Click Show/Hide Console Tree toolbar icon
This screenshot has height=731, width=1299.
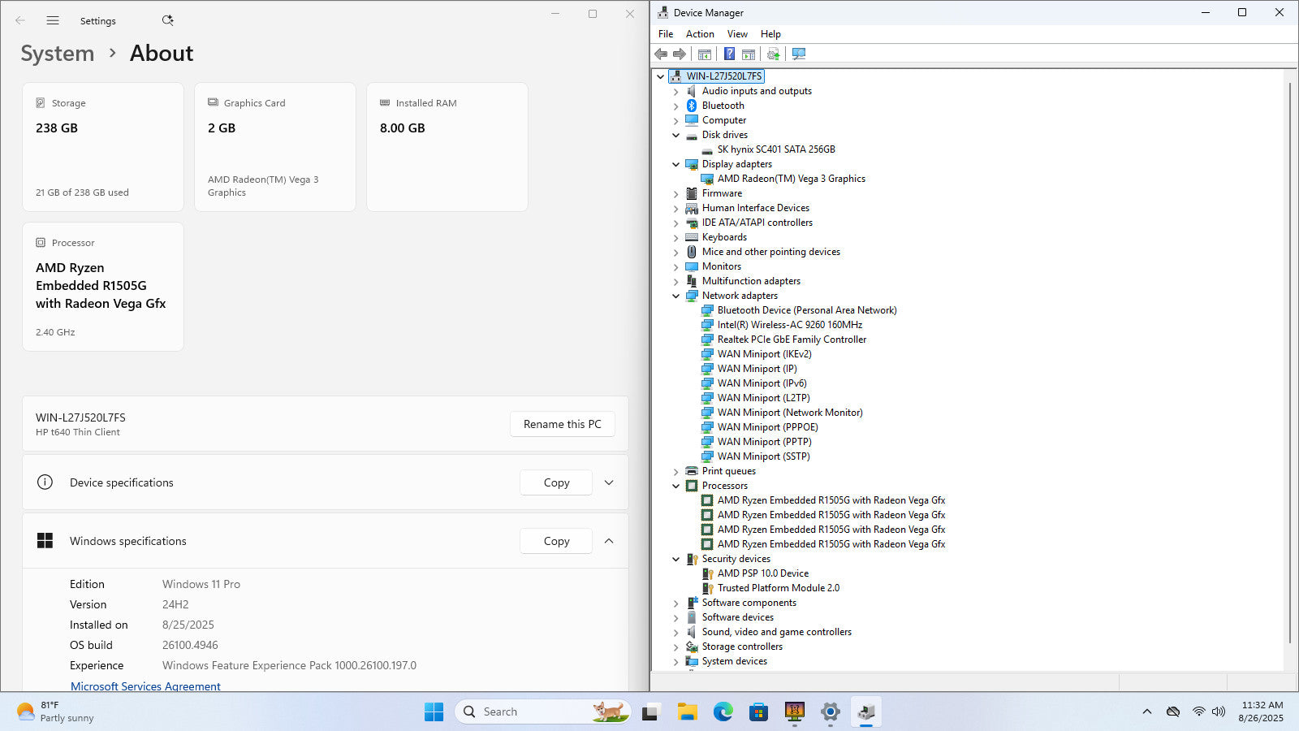(x=705, y=54)
